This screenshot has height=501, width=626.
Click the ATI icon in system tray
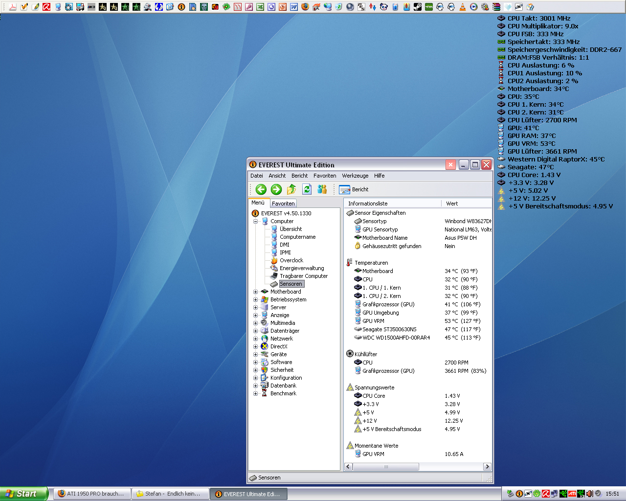coord(572,494)
